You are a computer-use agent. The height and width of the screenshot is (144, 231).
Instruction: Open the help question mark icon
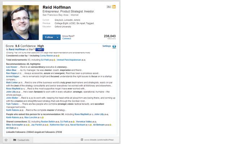pyautogui.click(x=114, y=46)
